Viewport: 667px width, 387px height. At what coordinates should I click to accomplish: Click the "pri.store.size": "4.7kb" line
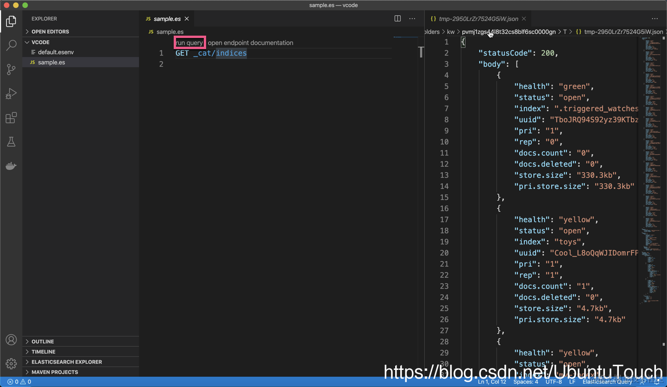click(570, 320)
